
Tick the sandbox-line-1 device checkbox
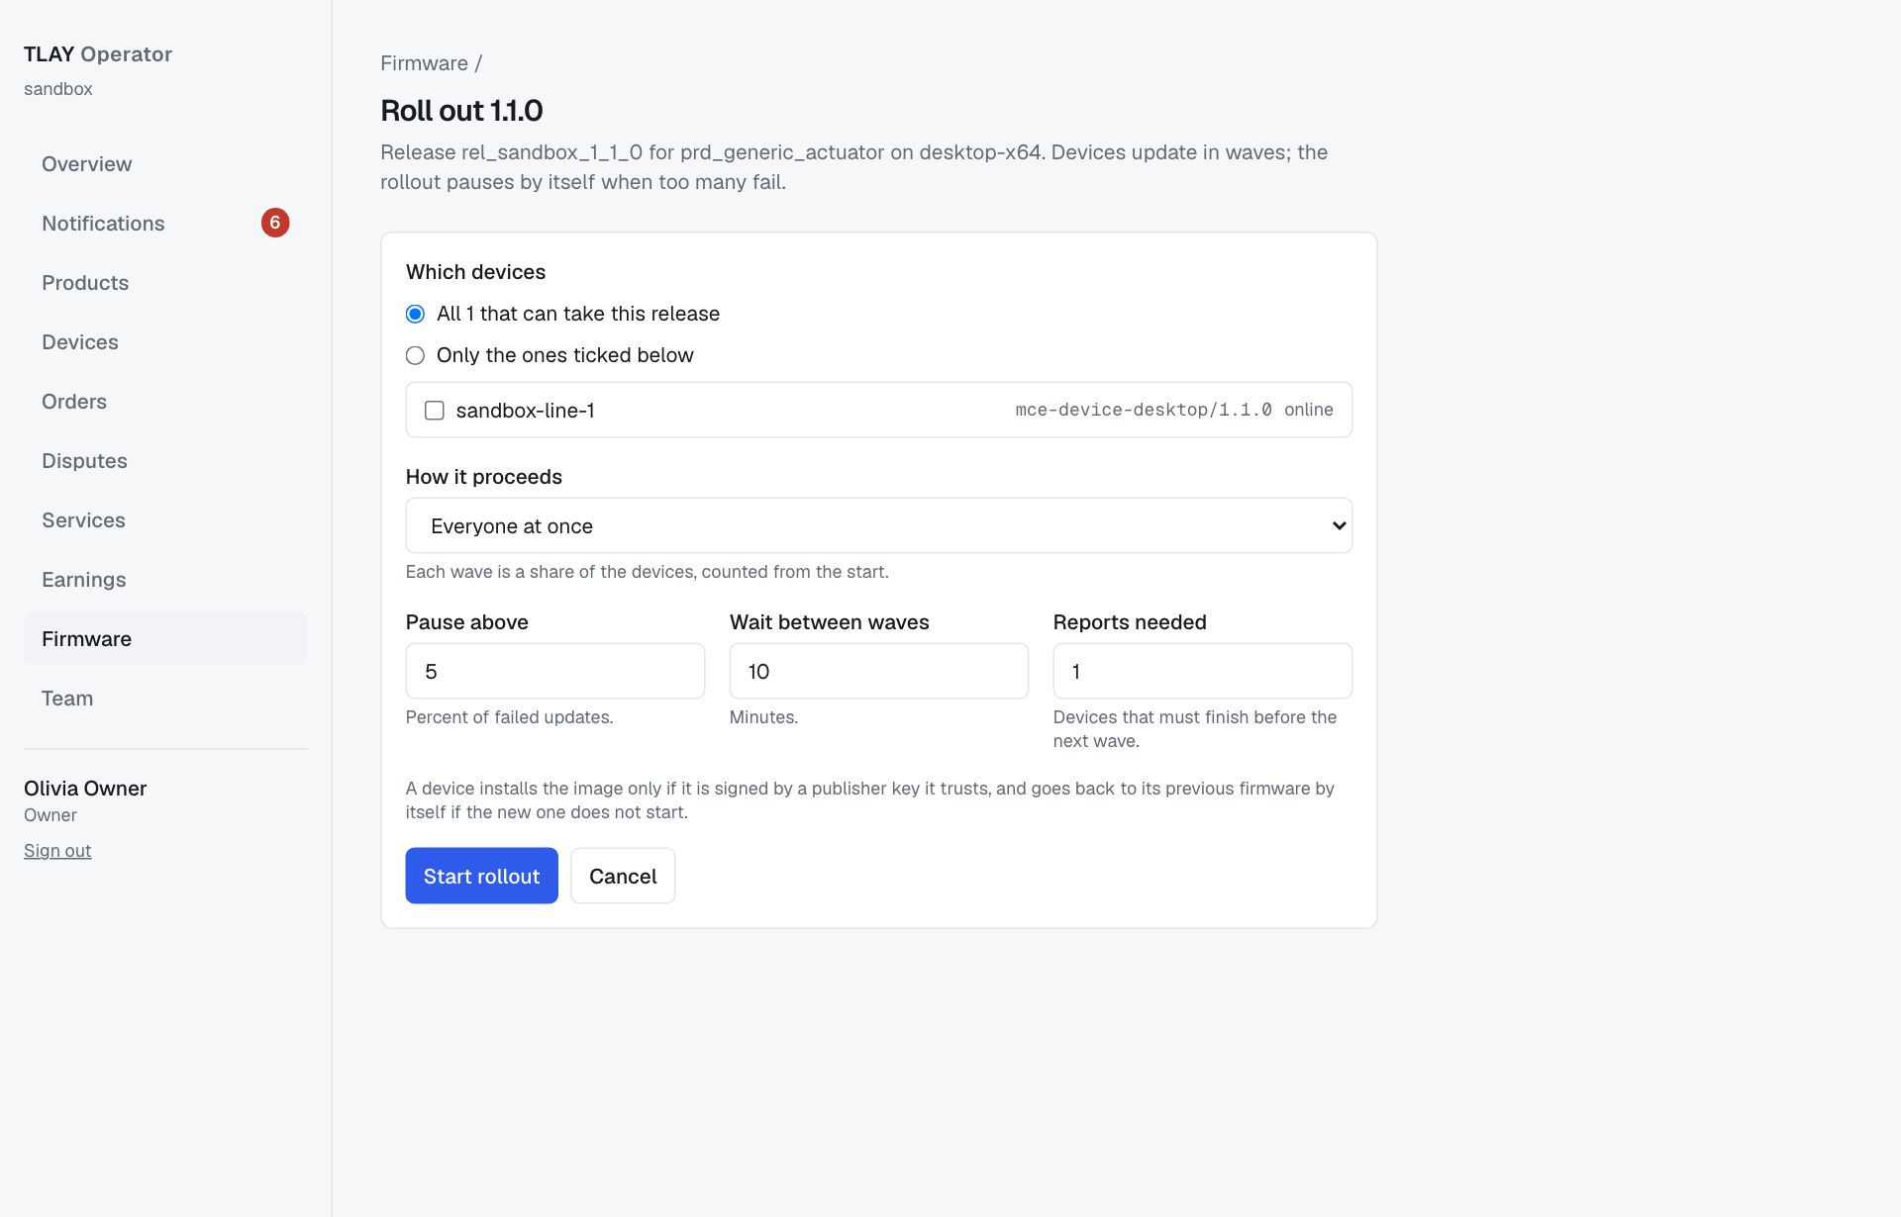(435, 411)
